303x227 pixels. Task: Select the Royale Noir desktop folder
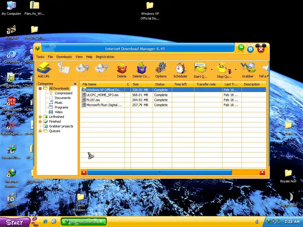coord(288,176)
